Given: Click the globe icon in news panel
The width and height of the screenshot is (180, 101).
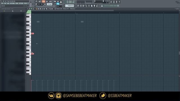Looking at the screenshot, I should (x=118, y=6).
